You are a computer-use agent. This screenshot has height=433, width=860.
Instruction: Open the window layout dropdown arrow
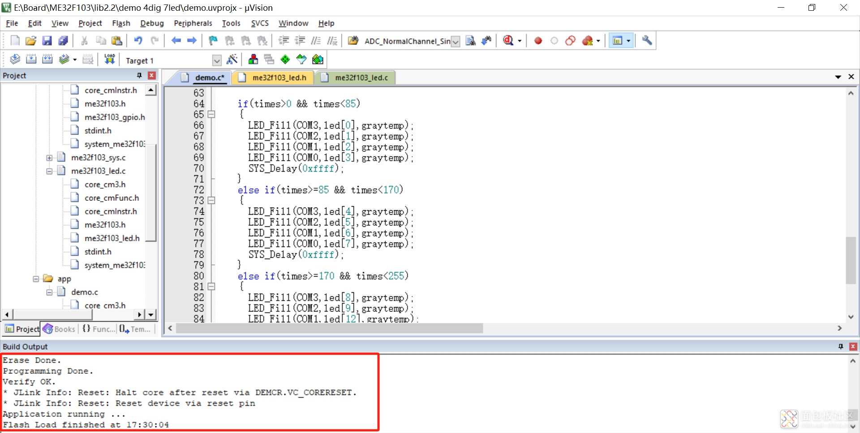tap(628, 41)
